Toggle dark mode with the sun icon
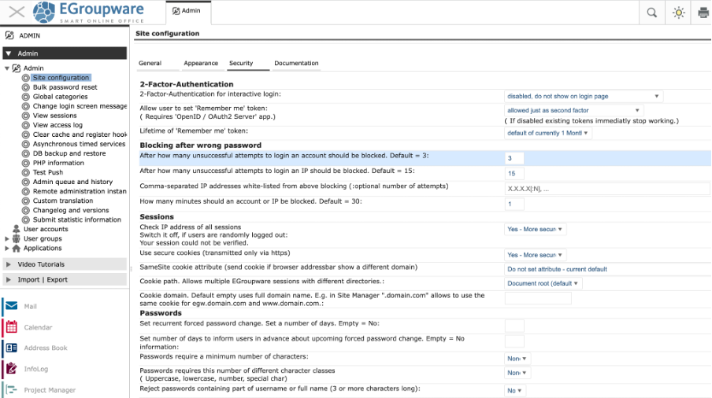The width and height of the screenshot is (712, 398). (677, 12)
